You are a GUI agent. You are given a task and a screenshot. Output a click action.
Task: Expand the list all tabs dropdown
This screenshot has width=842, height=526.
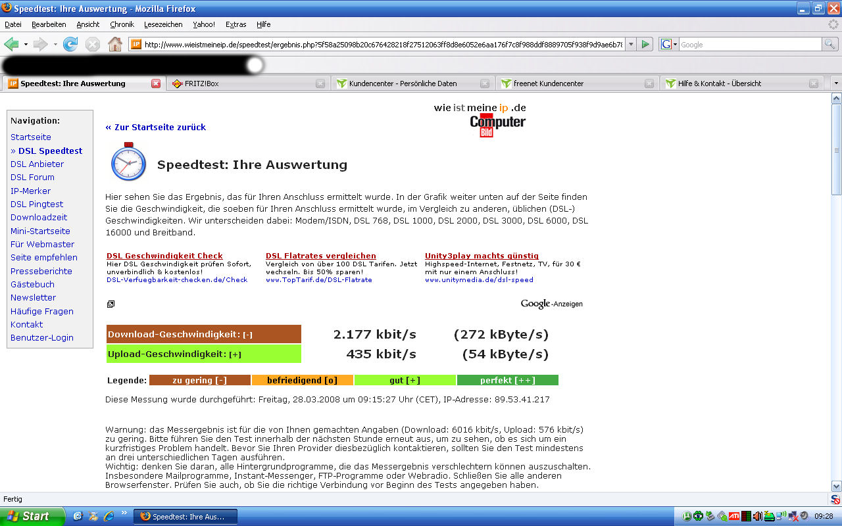(x=836, y=84)
